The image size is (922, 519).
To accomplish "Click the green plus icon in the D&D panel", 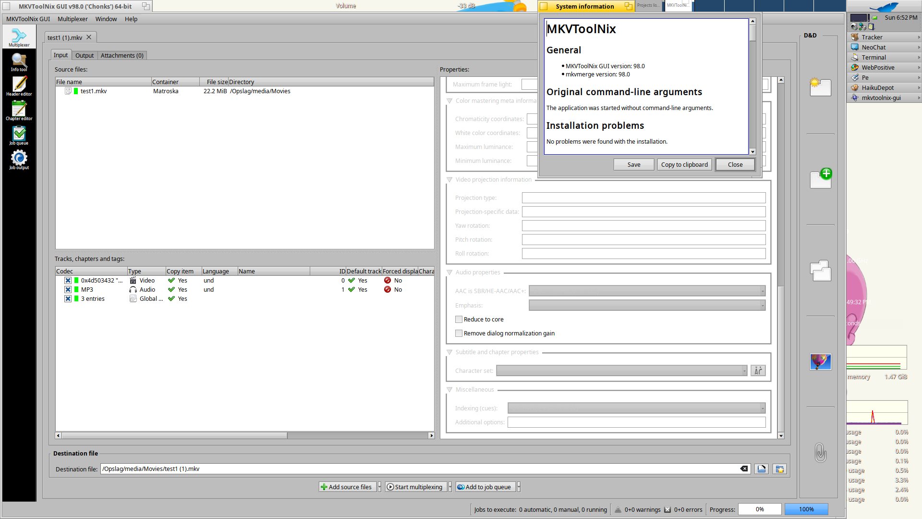I will click(821, 178).
